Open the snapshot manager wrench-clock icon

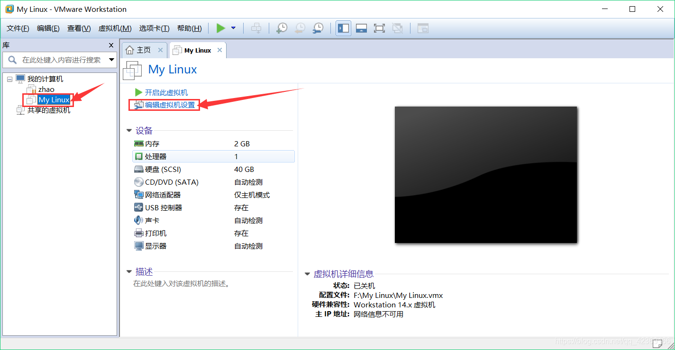(x=318, y=28)
